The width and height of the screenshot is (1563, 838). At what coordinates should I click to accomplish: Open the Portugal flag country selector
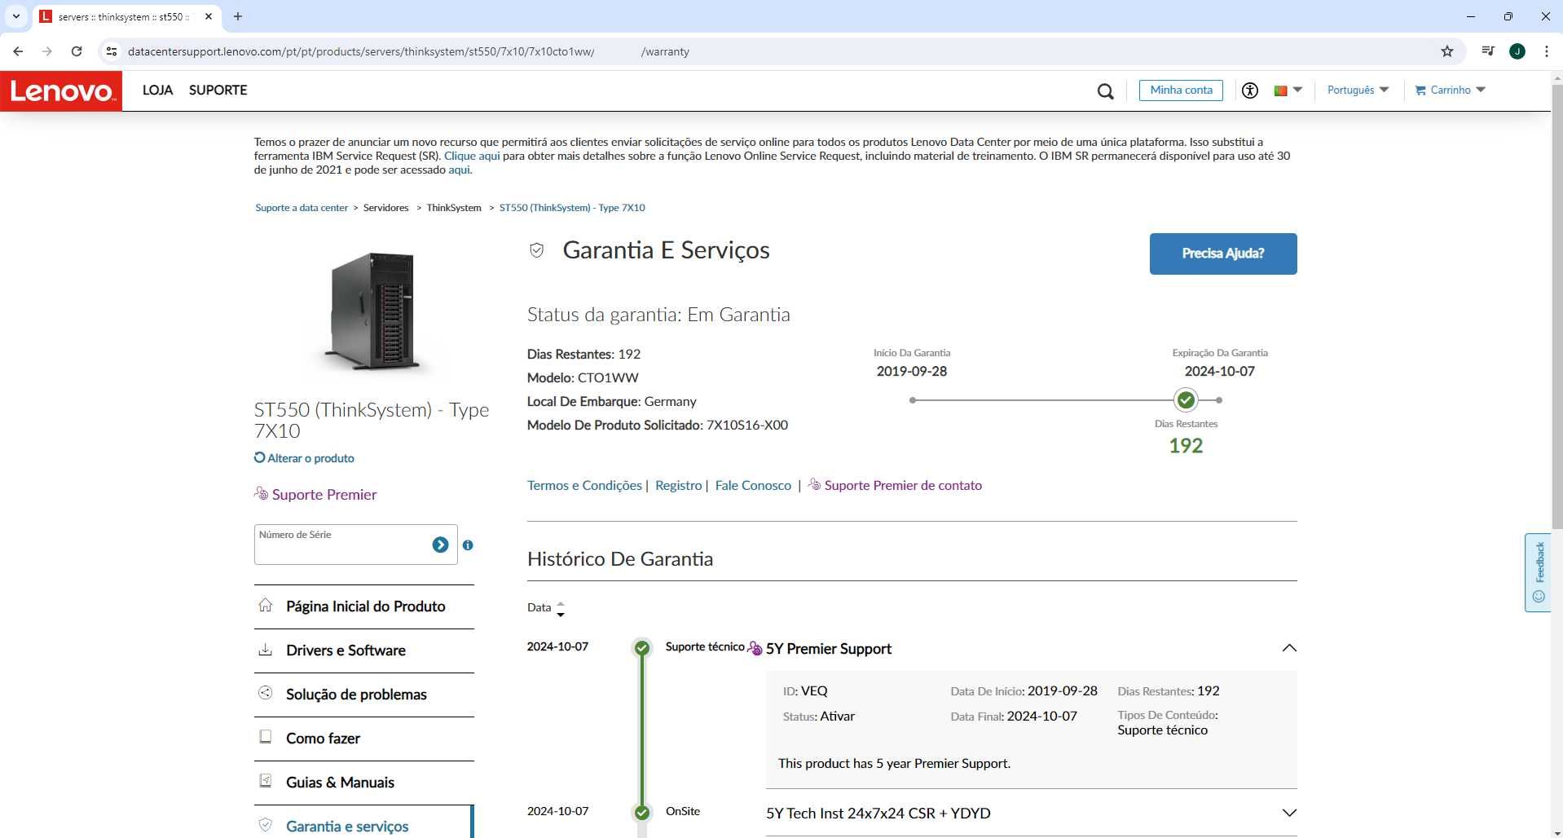[1288, 90]
